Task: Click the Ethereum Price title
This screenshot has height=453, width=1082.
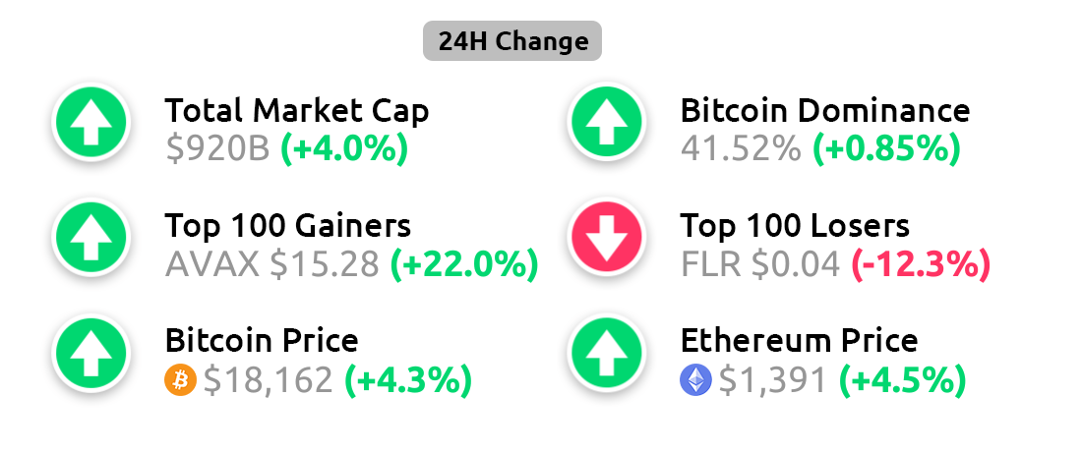Action: coord(799,340)
